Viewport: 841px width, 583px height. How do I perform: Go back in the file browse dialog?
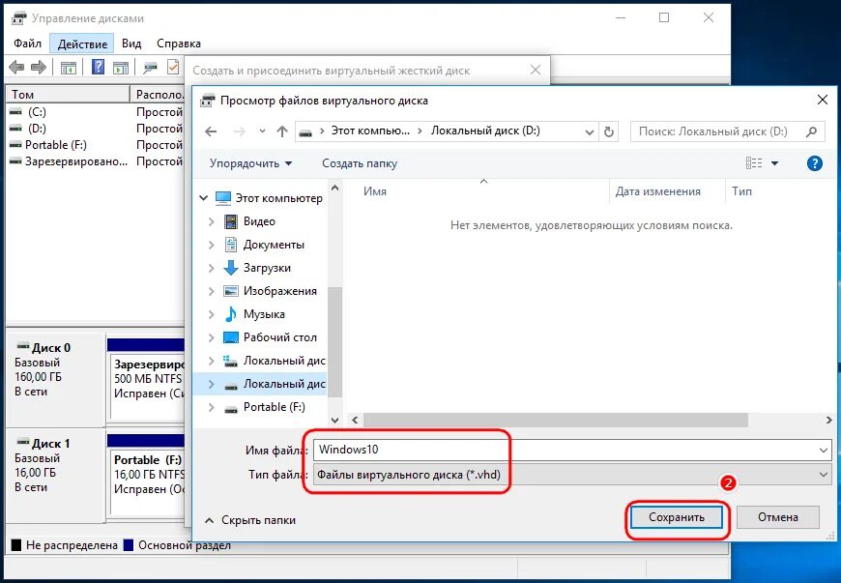[x=211, y=131]
